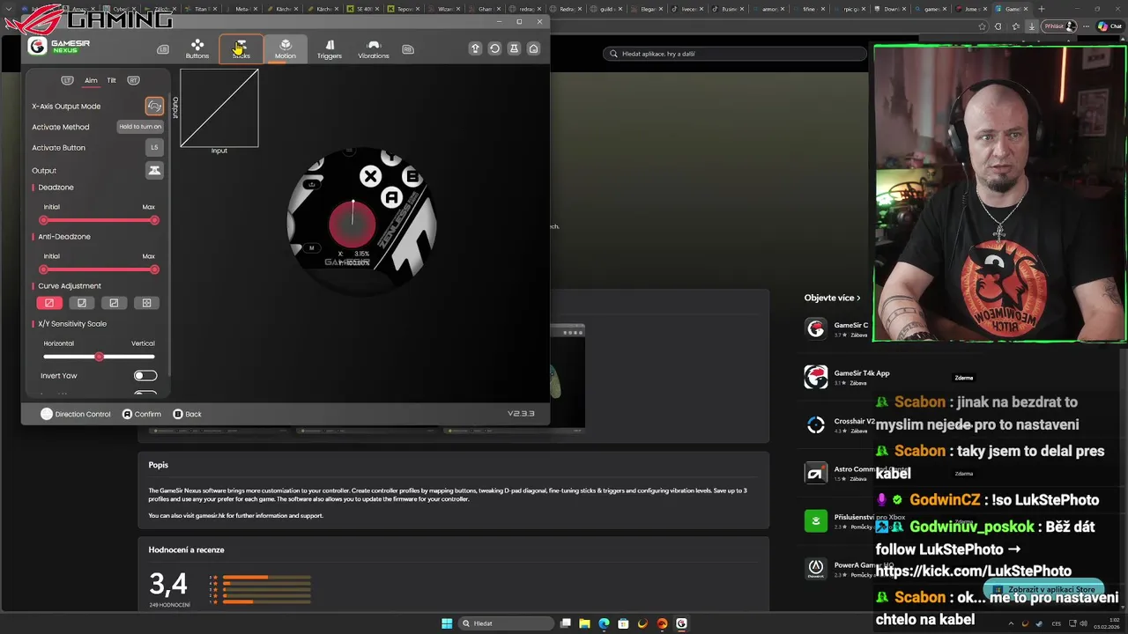
Task: Click the LB shoulder icon in top bar
Action: click(163, 49)
